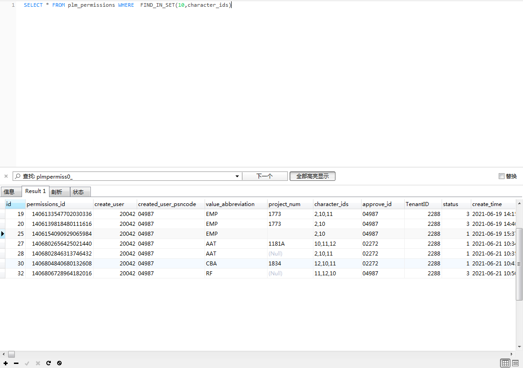This screenshot has width=523, height=368.
Task: Click the horizontal scrollbar right arrow
Action: (x=512, y=354)
